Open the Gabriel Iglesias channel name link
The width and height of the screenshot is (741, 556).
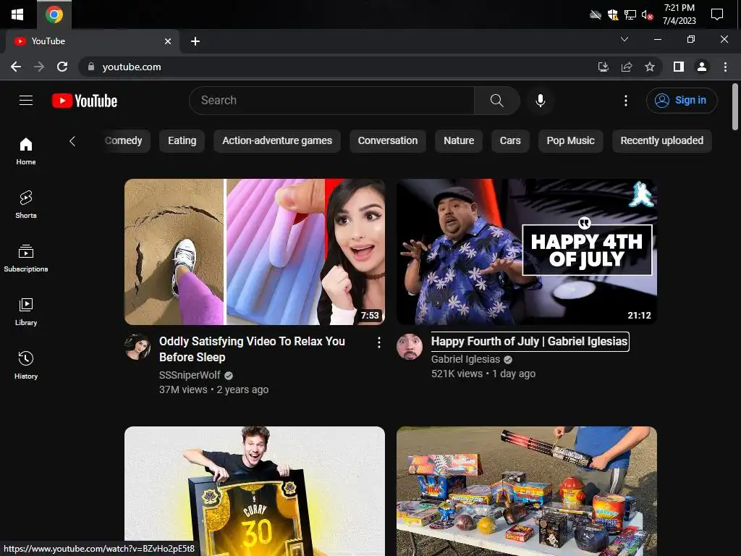465,359
